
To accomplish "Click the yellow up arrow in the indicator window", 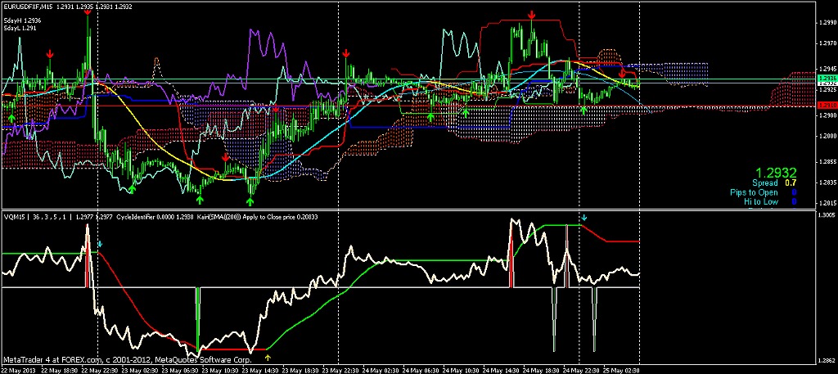I will 268,358.
